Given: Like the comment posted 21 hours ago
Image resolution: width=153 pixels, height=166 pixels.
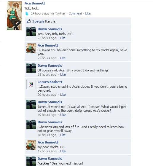Looking at the screenshot, I should [63, 74].
